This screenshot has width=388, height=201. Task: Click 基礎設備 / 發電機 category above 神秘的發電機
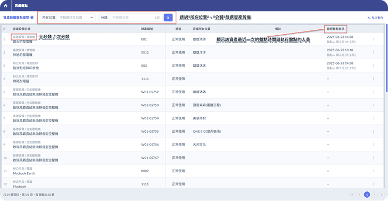click(x=24, y=50)
